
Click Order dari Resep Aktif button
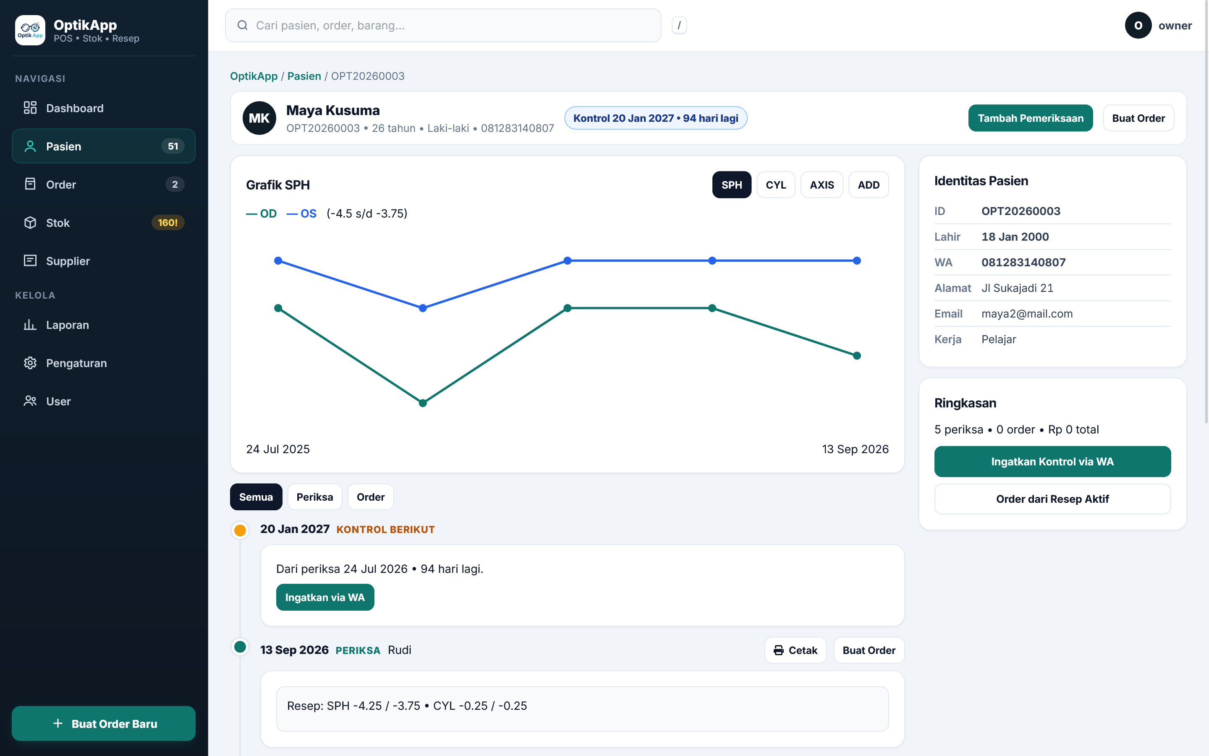[1052, 499]
